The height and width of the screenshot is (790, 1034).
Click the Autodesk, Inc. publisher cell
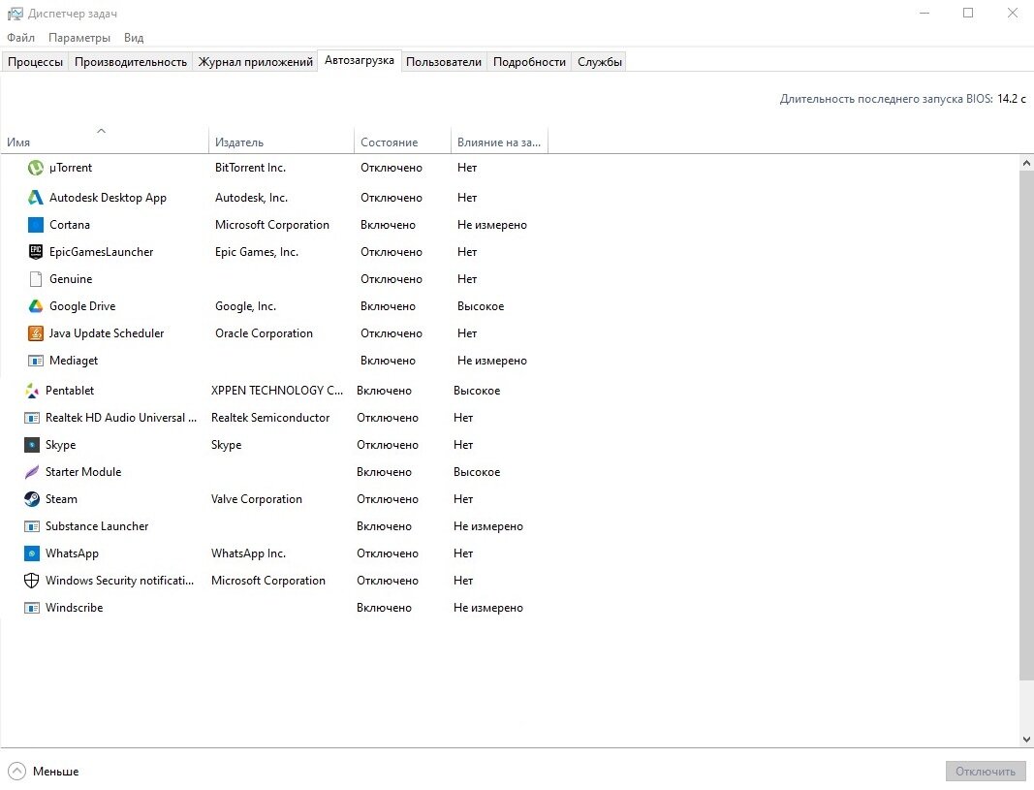(x=251, y=198)
